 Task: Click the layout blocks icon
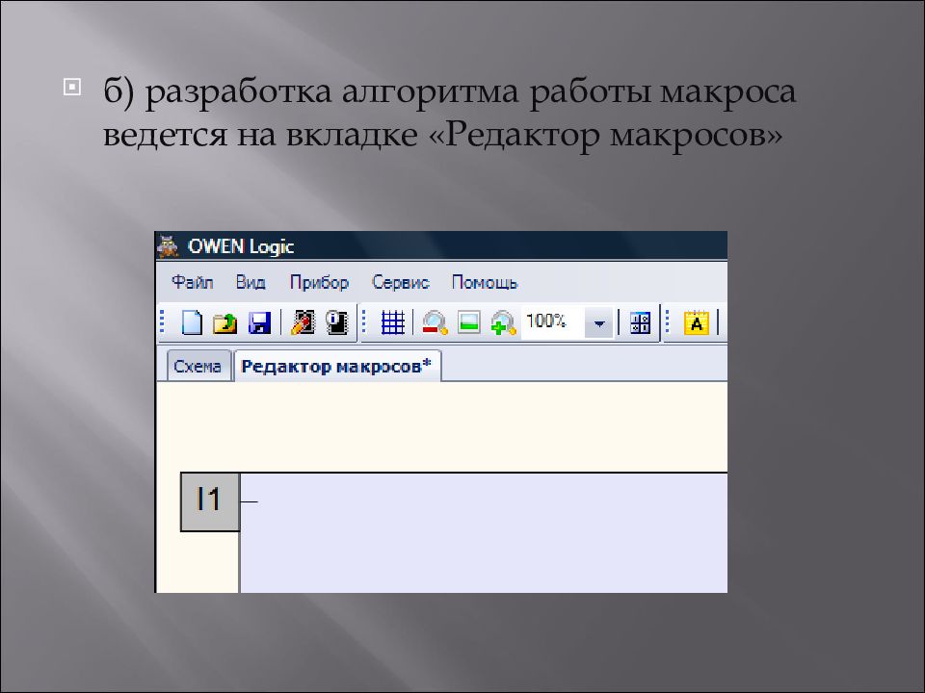(x=640, y=323)
